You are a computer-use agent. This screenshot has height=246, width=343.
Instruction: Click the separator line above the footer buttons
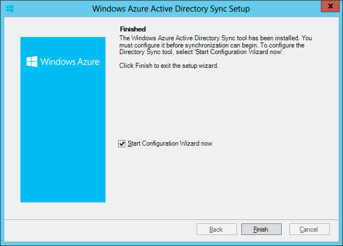pyautogui.click(x=171, y=218)
